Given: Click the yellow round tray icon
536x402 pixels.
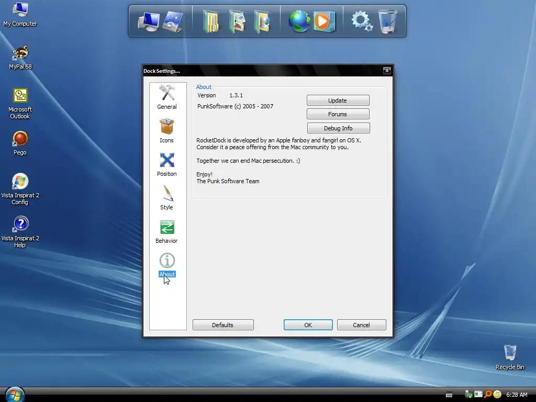Looking at the screenshot, I should click(497, 395).
